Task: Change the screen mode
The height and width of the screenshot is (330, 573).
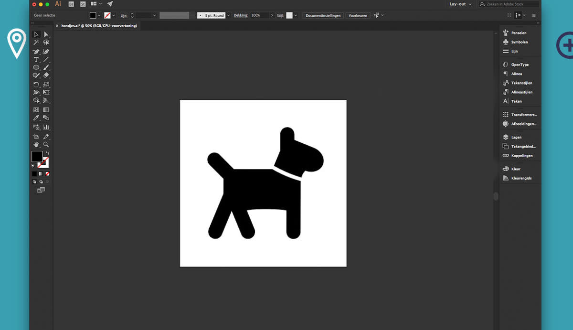Action: pos(41,190)
